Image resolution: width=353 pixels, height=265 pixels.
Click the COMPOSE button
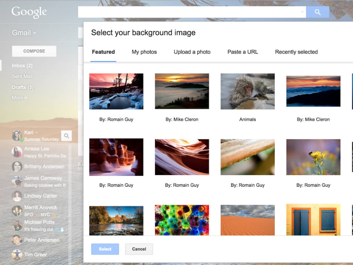[34, 51]
